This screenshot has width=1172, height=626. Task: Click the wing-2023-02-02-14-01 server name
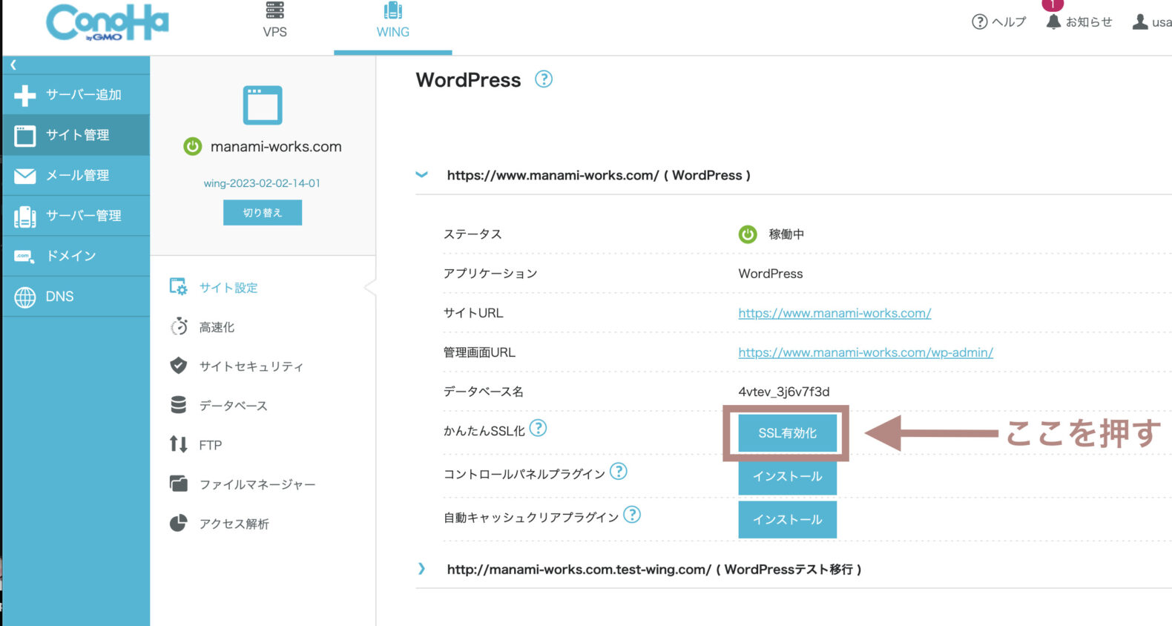coord(262,183)
